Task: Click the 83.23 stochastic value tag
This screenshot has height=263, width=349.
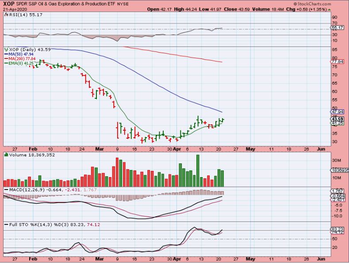Action: [x=337, y=229]
